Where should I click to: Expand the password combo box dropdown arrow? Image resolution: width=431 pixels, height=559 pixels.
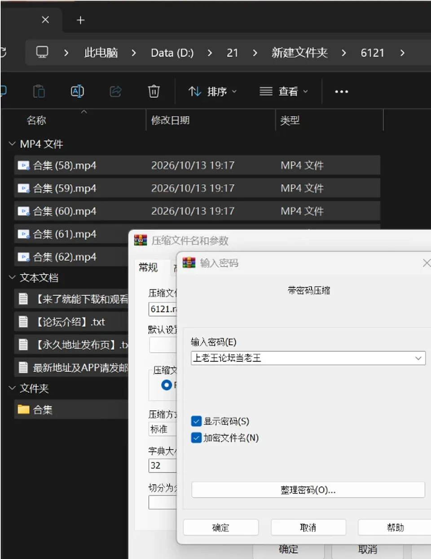pyautogui.click(x=418, y=358)
